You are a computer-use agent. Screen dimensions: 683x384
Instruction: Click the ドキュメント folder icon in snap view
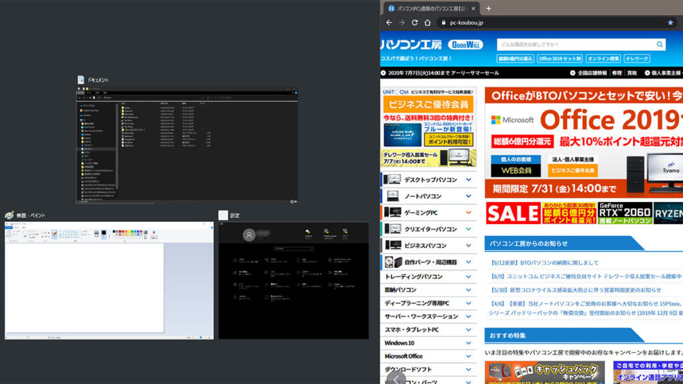coord(81,80)
